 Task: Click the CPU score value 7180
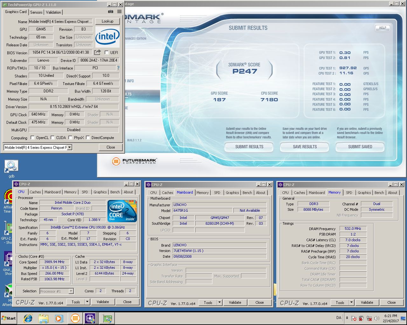pyautogui.click(x=269, y=100)
